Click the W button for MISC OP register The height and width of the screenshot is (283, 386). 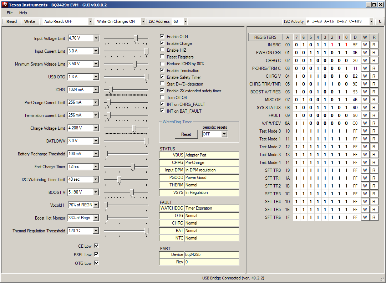(x=365, y=99)
